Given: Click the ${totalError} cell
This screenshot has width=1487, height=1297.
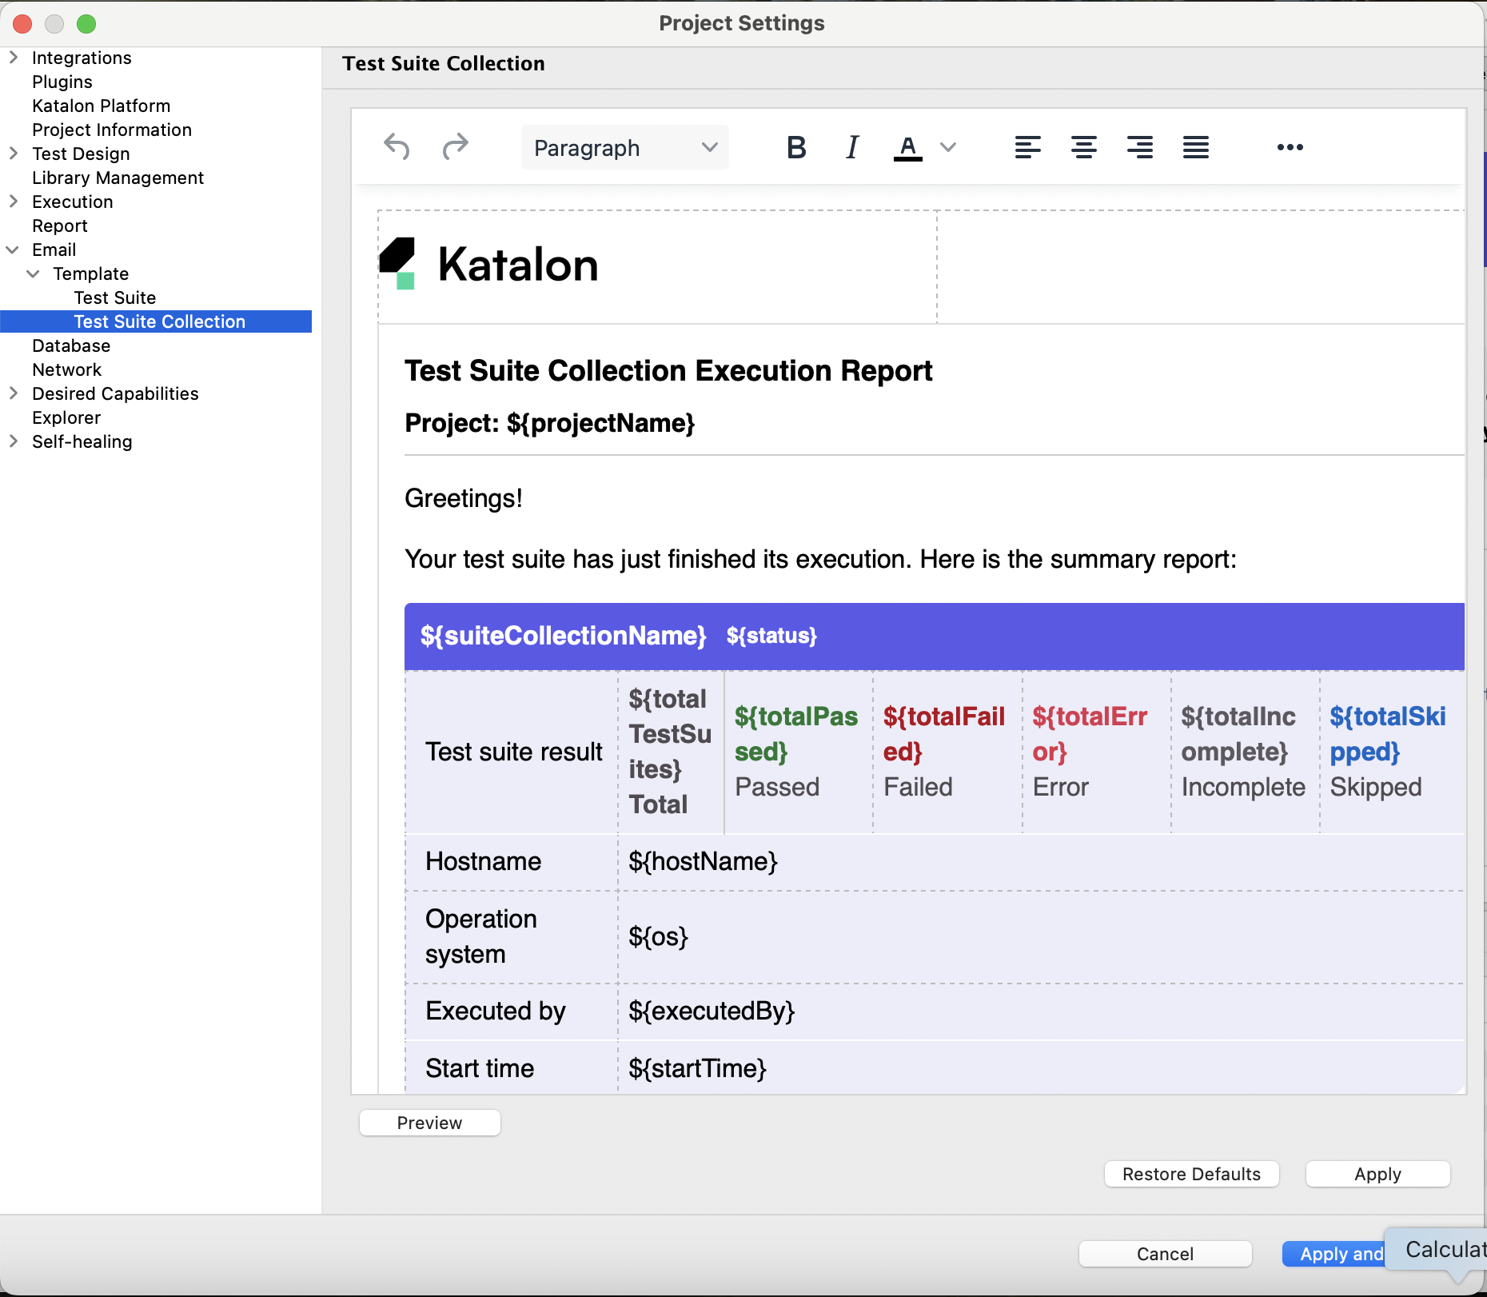Looking at the screenshot, I should click(1096, 752).
